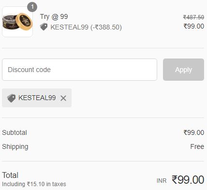
Task: Click the Total label
Action: [10, 175]
